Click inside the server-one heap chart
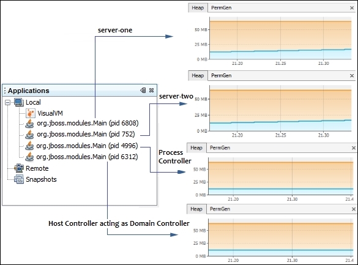This screenshot has height=265, width=358. click(x=280, y=38)
